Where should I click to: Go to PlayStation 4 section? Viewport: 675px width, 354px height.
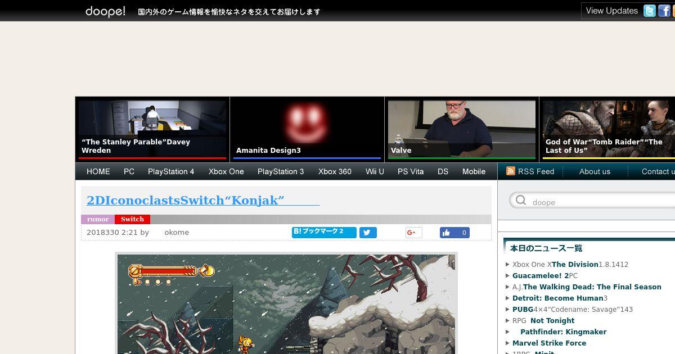click(171, 171)
